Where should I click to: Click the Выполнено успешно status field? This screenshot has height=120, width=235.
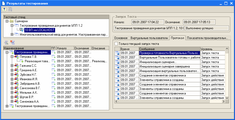[207, 28]
